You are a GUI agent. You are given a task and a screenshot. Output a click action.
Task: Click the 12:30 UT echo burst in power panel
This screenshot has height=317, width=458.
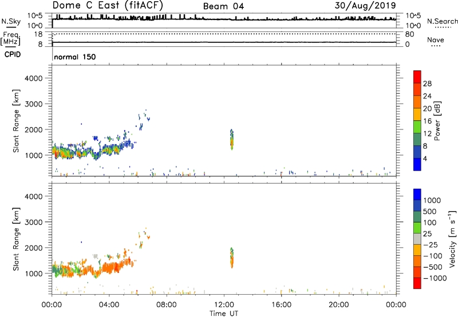click(232, 140)
